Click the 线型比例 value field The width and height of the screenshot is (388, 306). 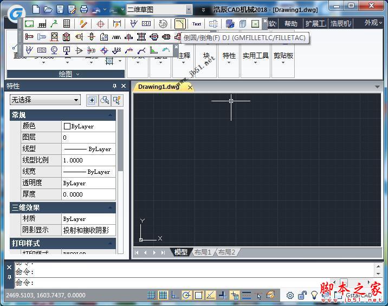(88, 160)
